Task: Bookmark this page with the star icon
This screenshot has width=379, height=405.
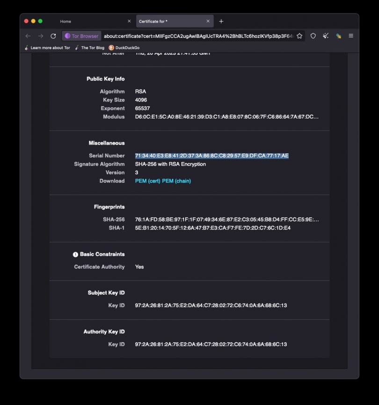Action: click(299, 36)
